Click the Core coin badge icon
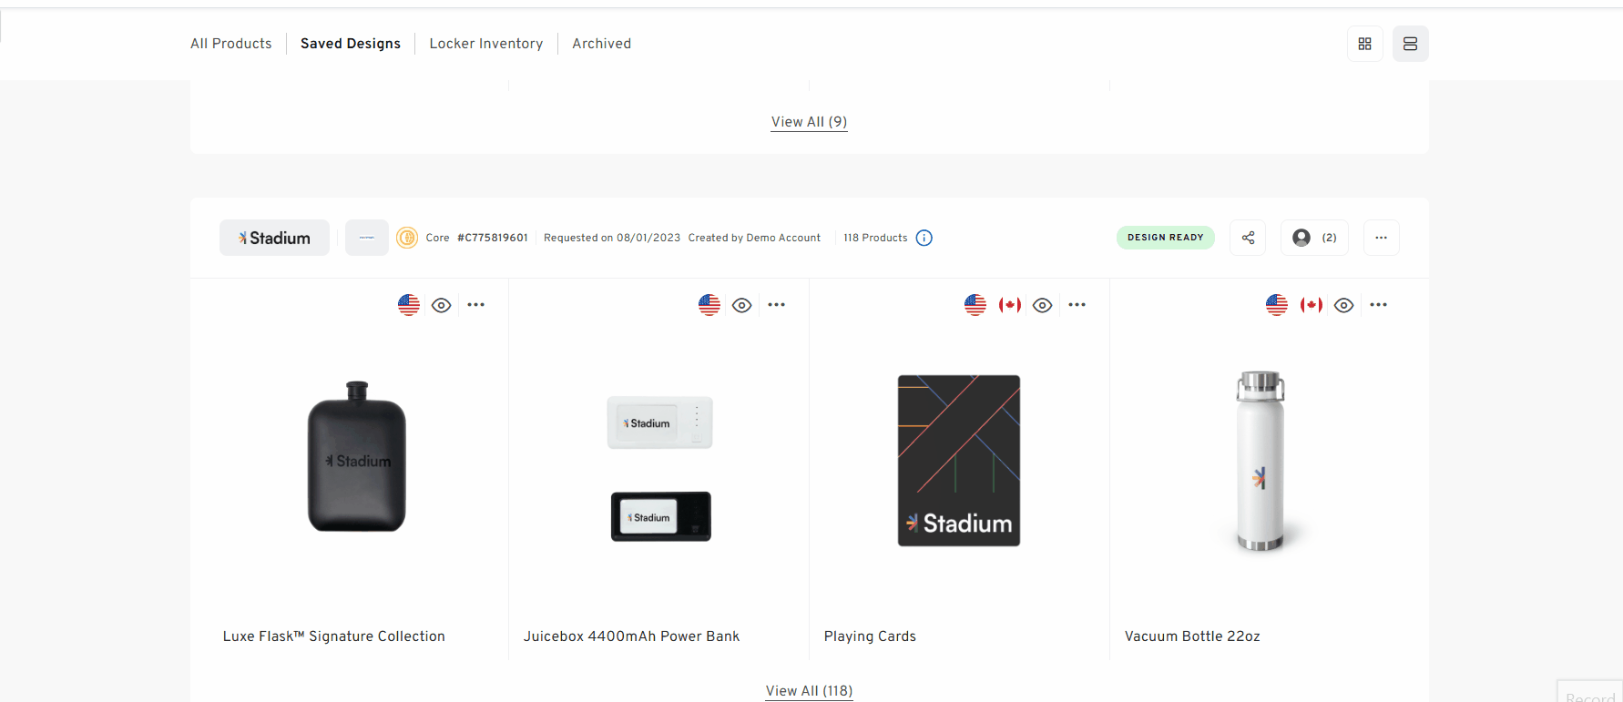 407,238
